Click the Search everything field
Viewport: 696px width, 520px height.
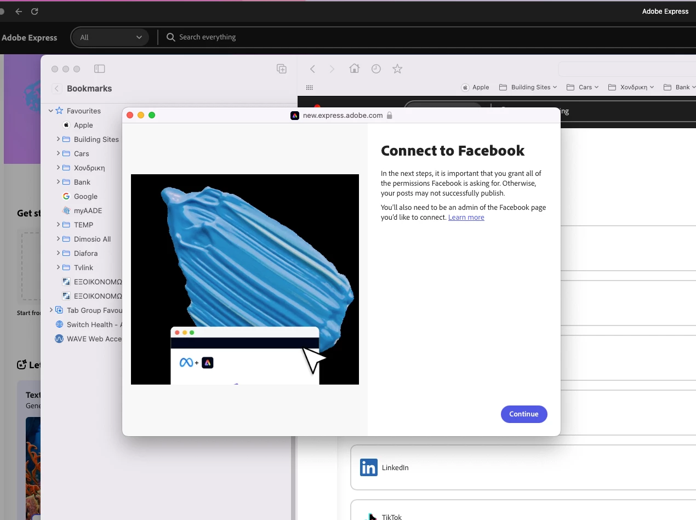tap(208, 37)
